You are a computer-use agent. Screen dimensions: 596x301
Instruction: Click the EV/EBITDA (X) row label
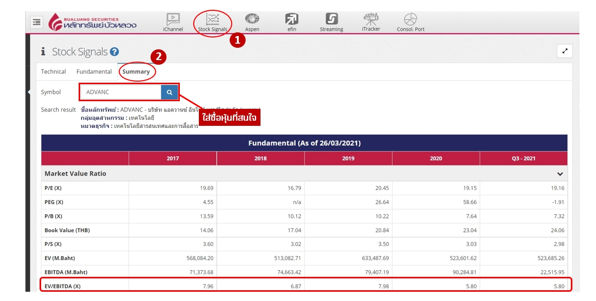tap(62, 286)
